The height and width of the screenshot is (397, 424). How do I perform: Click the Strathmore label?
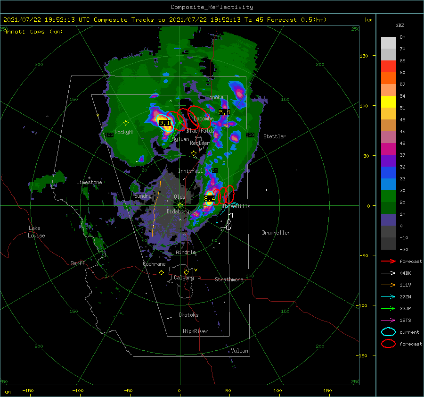[x=229, y=279]
